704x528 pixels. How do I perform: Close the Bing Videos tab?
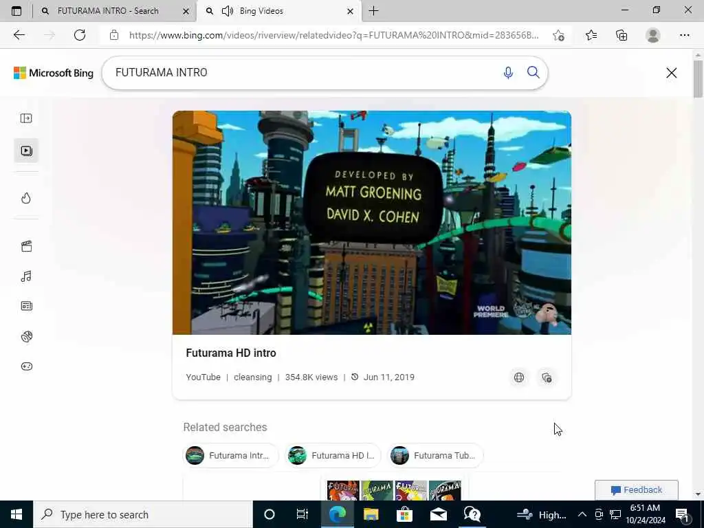pyautogui.click(x=350, y=11)
